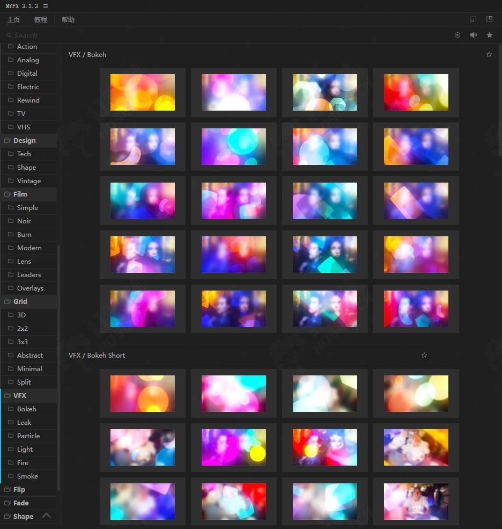Screen dimensions: 502x529
Task: Select the Simple folder
Action: [29, 207]
